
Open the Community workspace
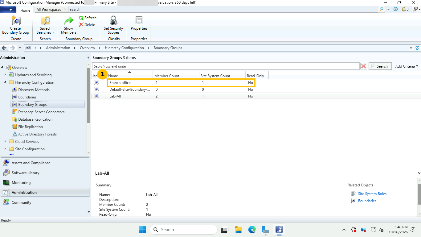point(45,202)
